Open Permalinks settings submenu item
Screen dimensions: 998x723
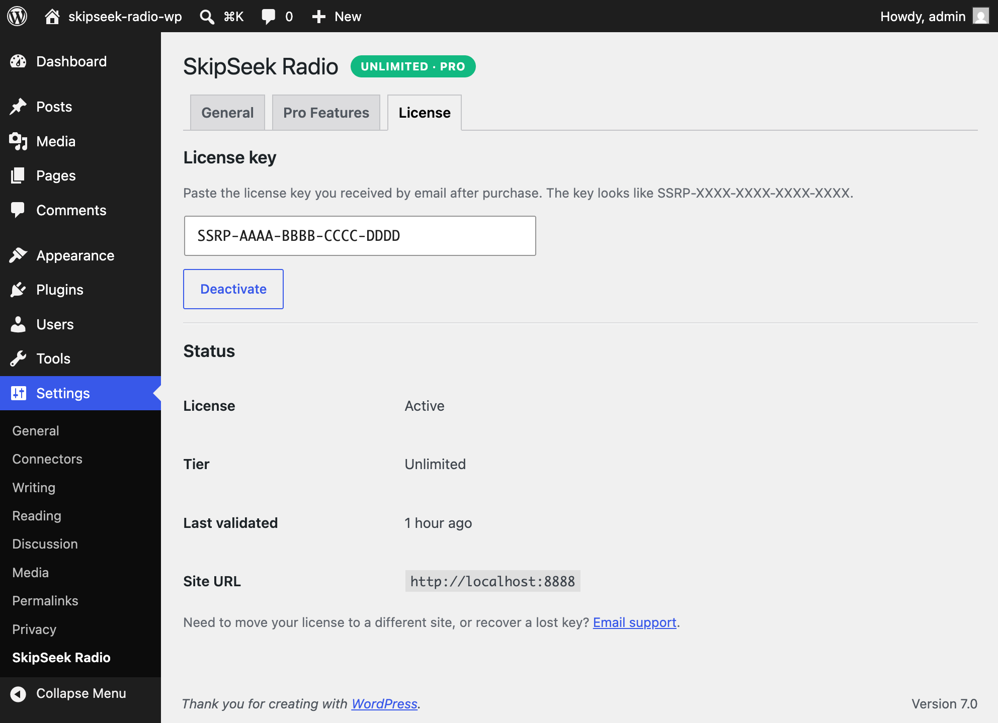coord(45,601)
